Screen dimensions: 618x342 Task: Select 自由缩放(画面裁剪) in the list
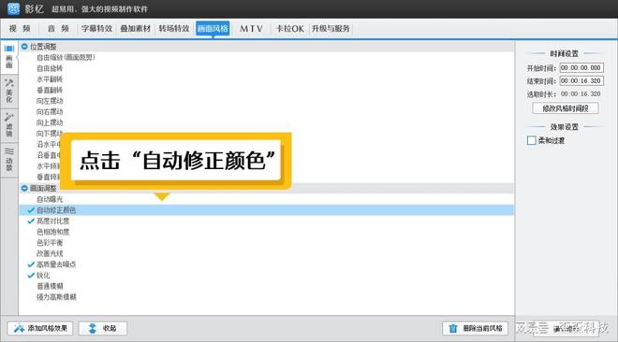coord(66,57)
